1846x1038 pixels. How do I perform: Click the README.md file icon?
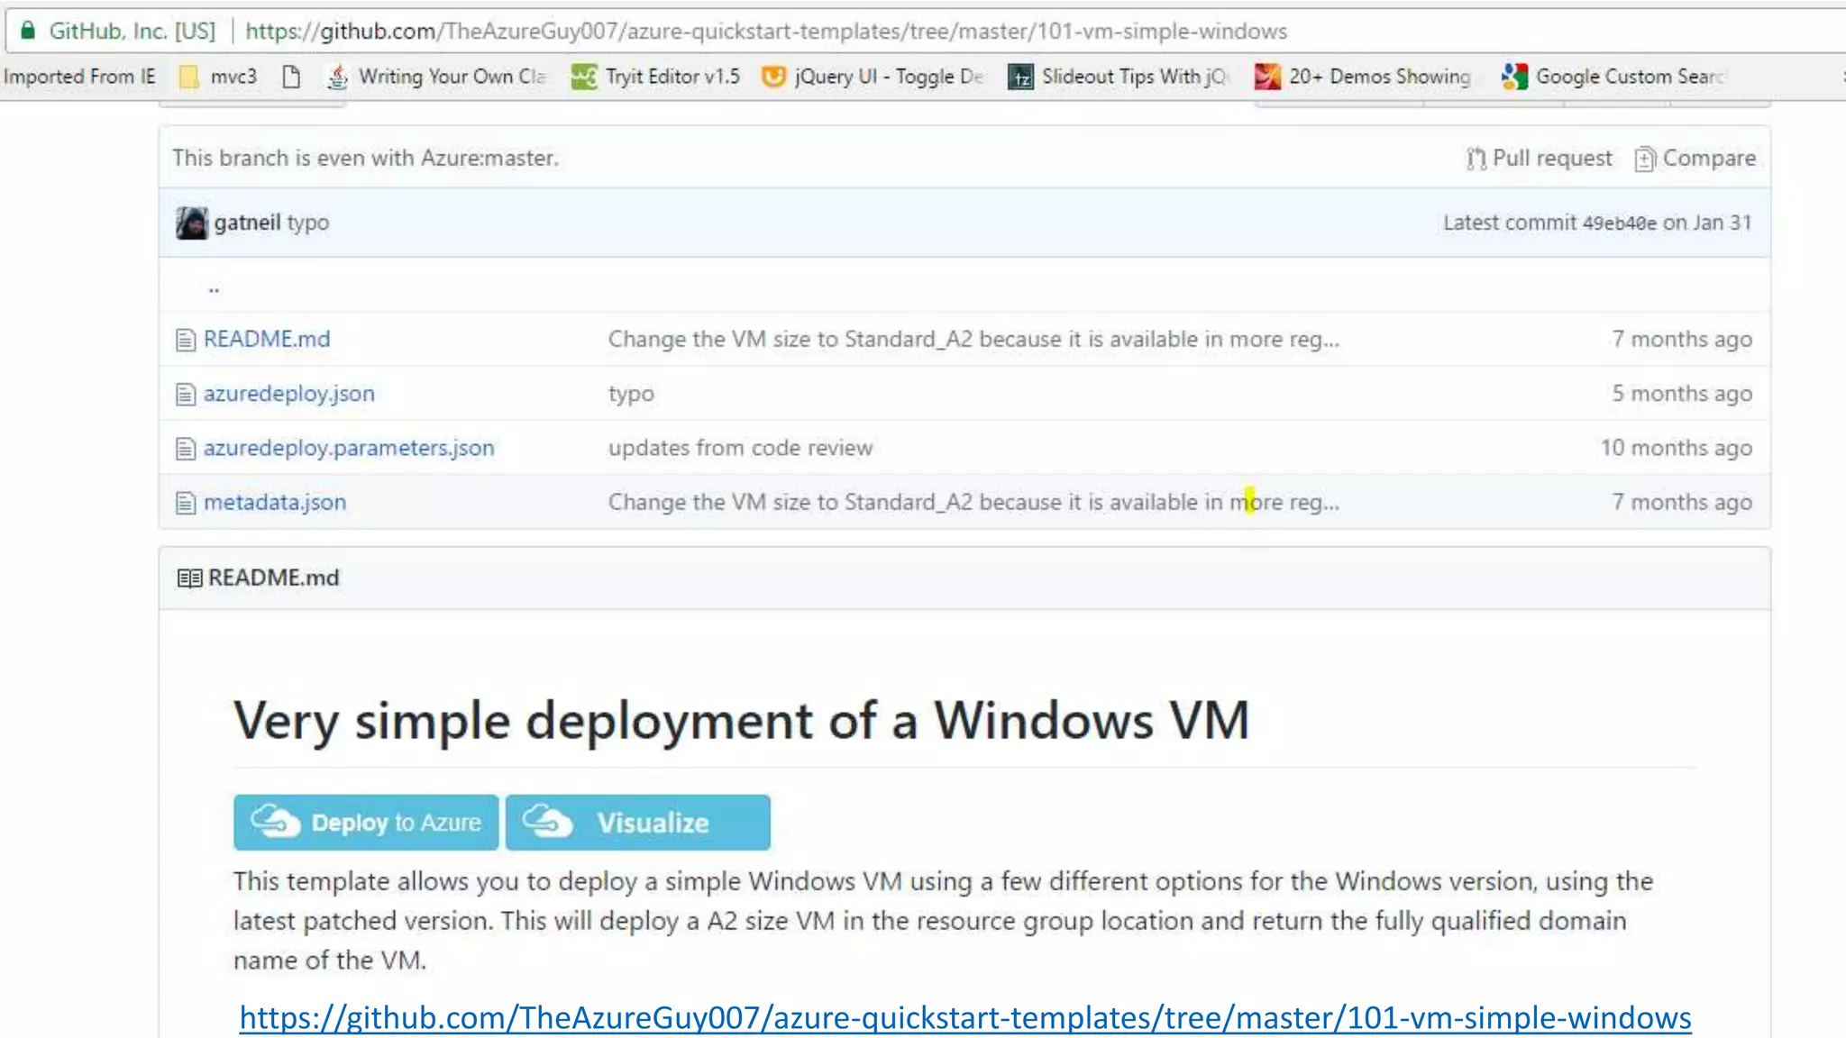(x=186, y=340)
